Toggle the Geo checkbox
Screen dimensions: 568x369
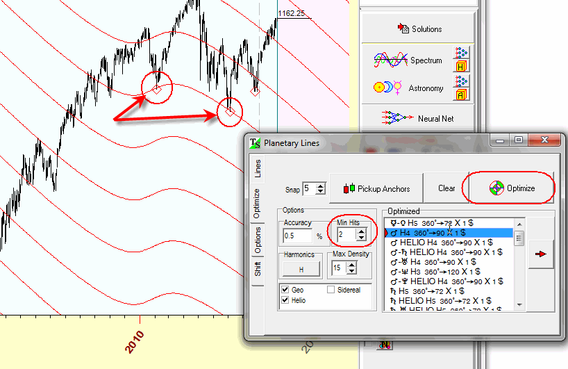coord(285,290)
